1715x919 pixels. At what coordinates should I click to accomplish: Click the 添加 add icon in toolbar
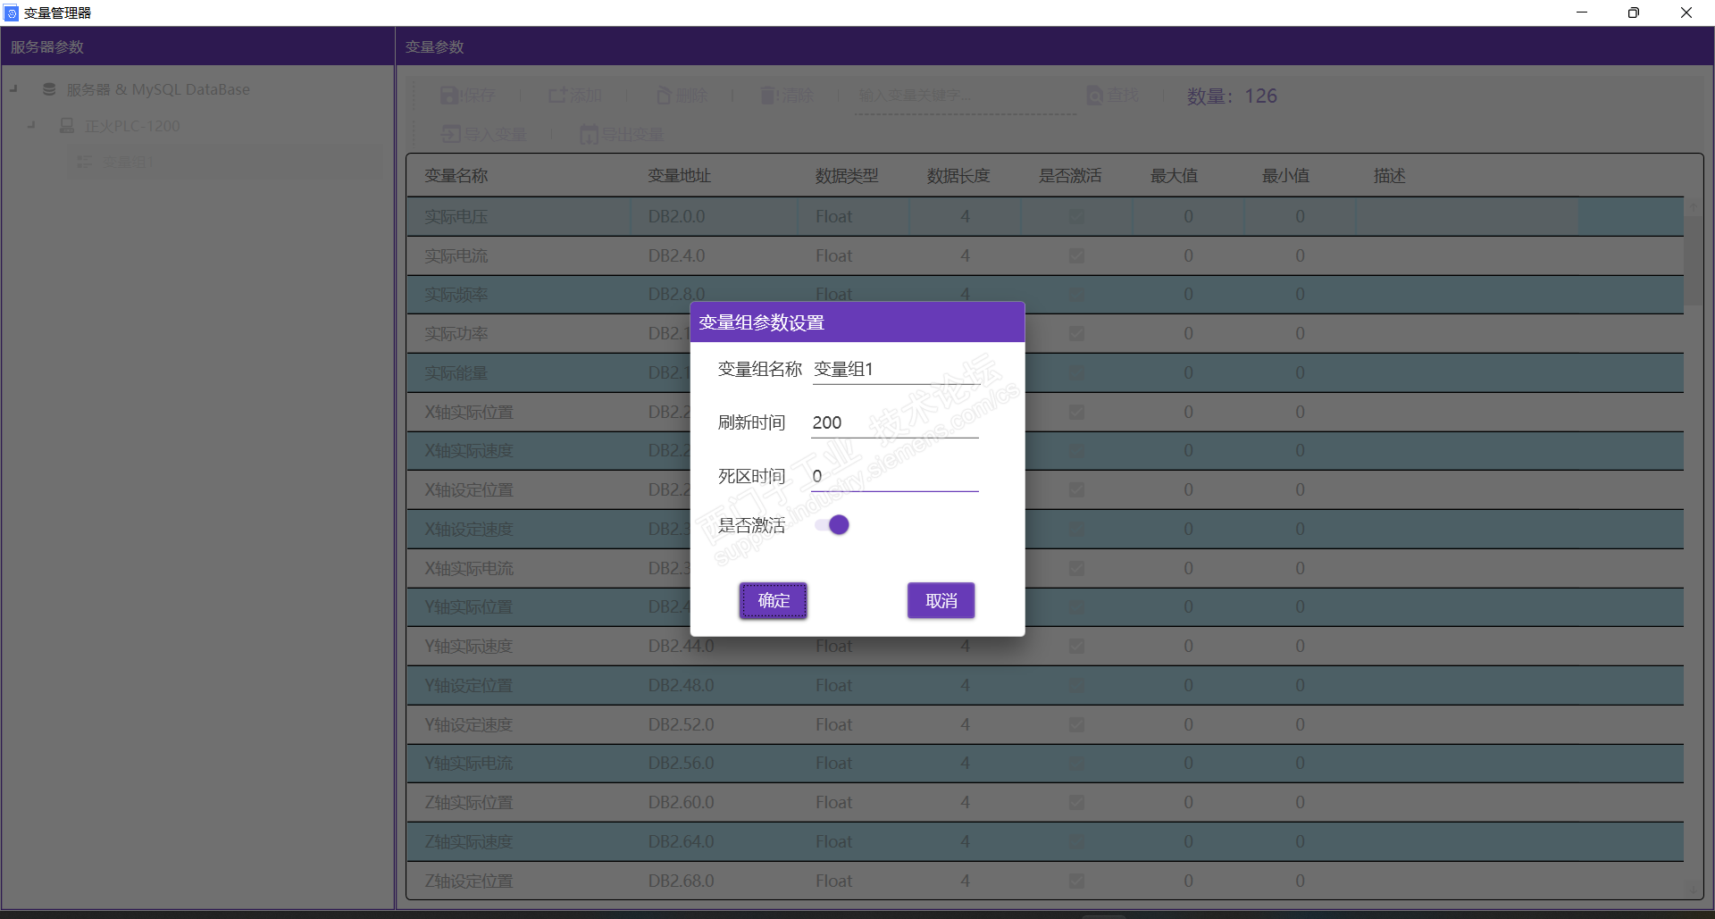tap(557, 96)
